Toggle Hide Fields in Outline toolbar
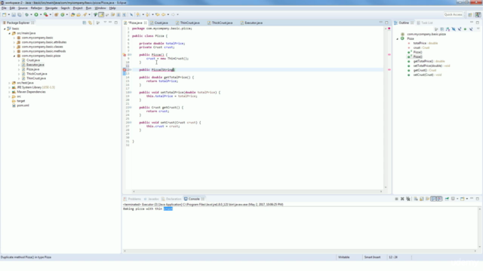The height and width of the screenshot is (271, 483). (454, 29)
